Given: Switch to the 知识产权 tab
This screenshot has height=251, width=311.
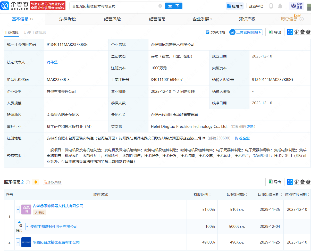Looking at the screenshot, I should 247,19.
